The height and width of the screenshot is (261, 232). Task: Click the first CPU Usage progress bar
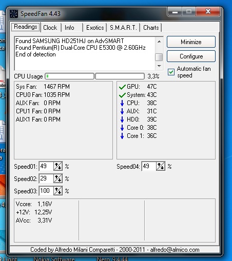[69, 76]
